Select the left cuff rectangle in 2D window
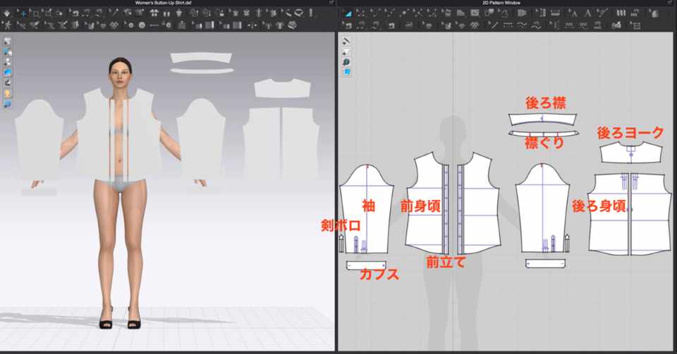This screenshot has width=677, height=354. (366, 265)
